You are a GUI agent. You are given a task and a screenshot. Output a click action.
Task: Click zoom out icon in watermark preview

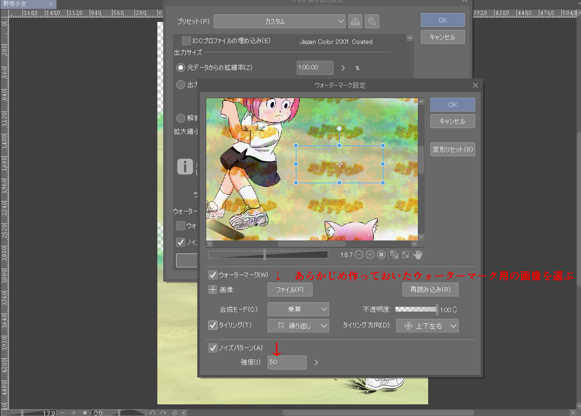tap(359, 255)
